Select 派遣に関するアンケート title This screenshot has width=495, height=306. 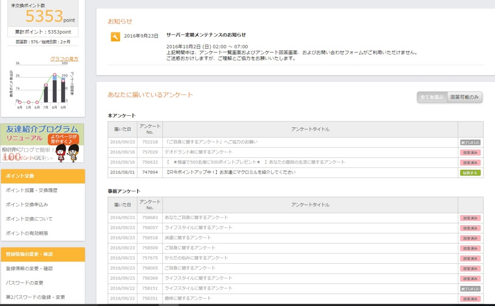click(x=188, y=238)
